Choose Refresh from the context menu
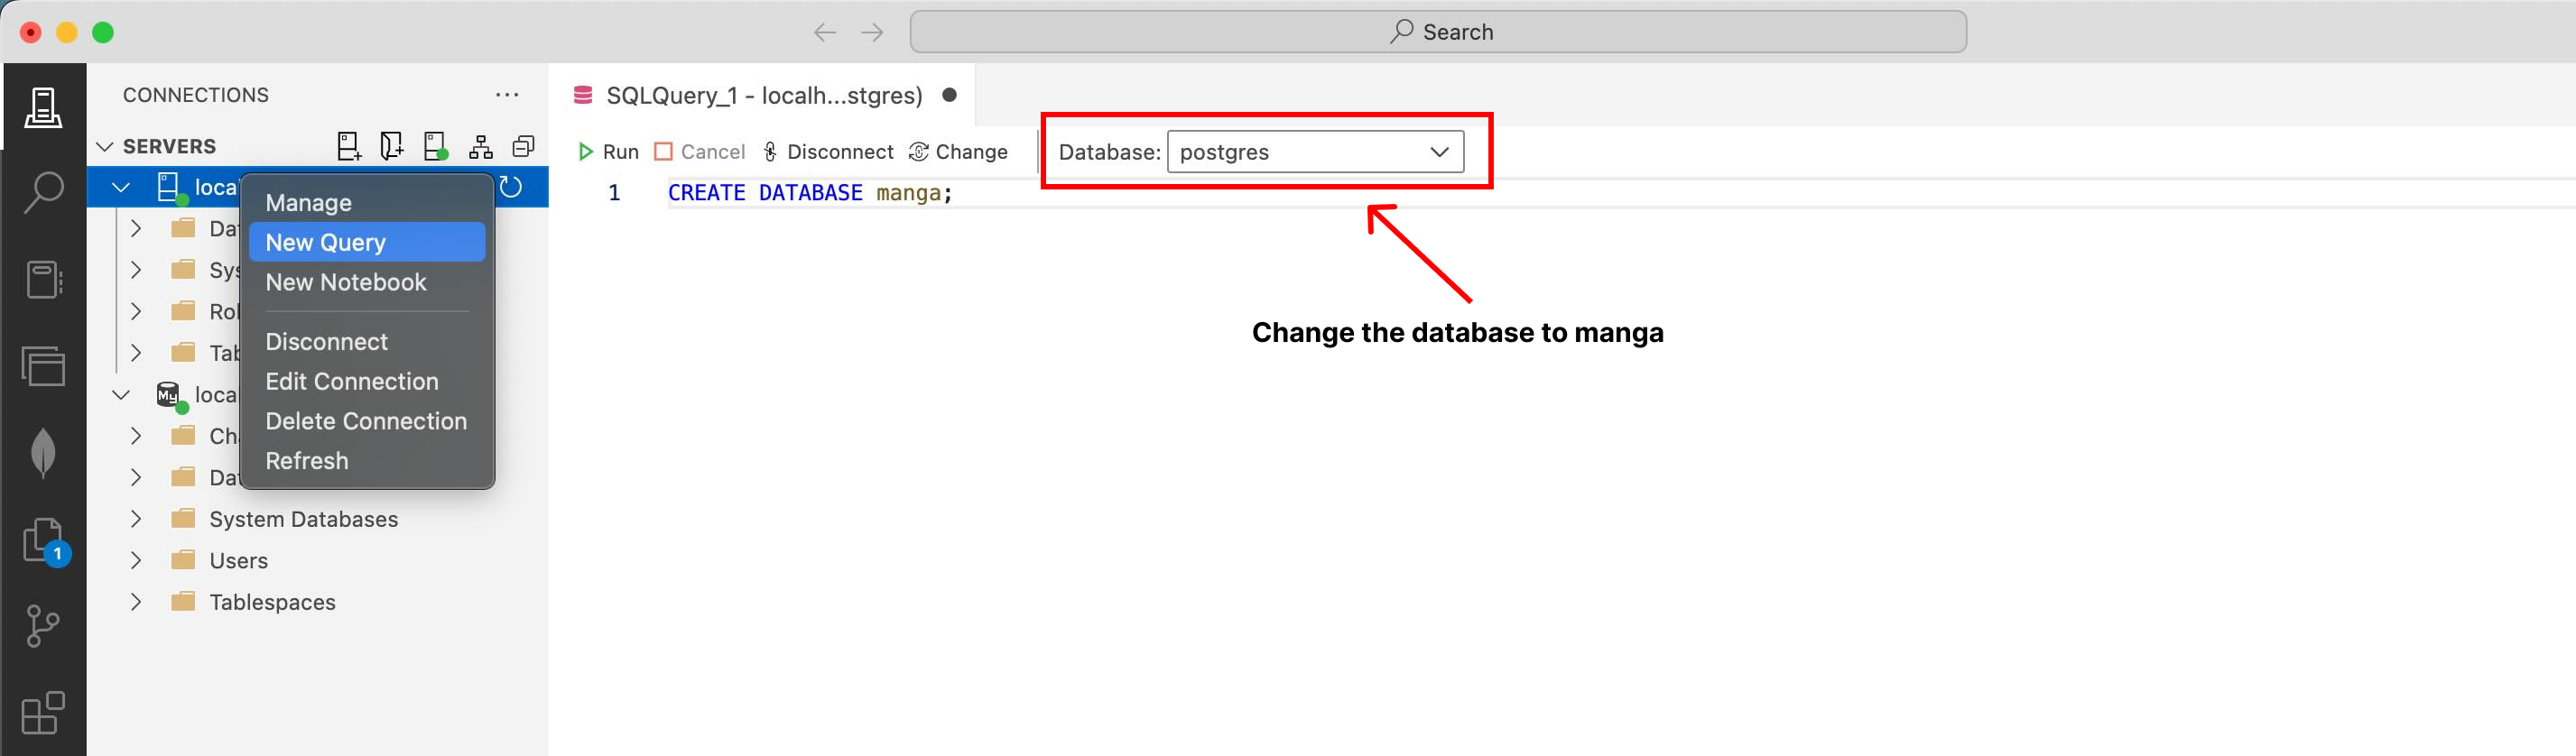 [367, 461]
